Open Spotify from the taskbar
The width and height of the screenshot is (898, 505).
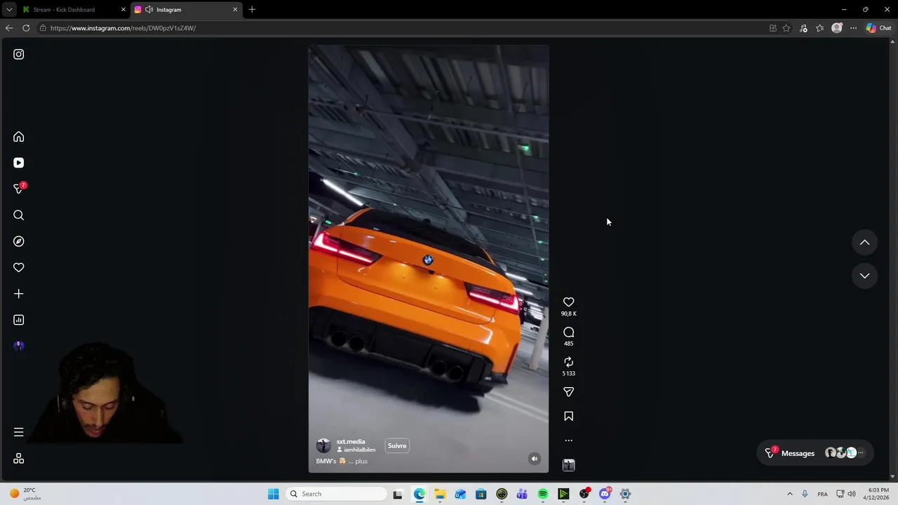pyautogui.click(x=543, y=494)
